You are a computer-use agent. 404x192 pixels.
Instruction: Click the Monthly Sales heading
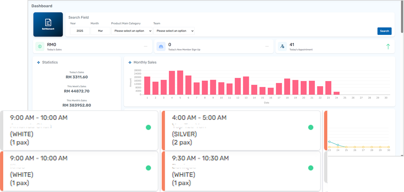coord(145,62)
